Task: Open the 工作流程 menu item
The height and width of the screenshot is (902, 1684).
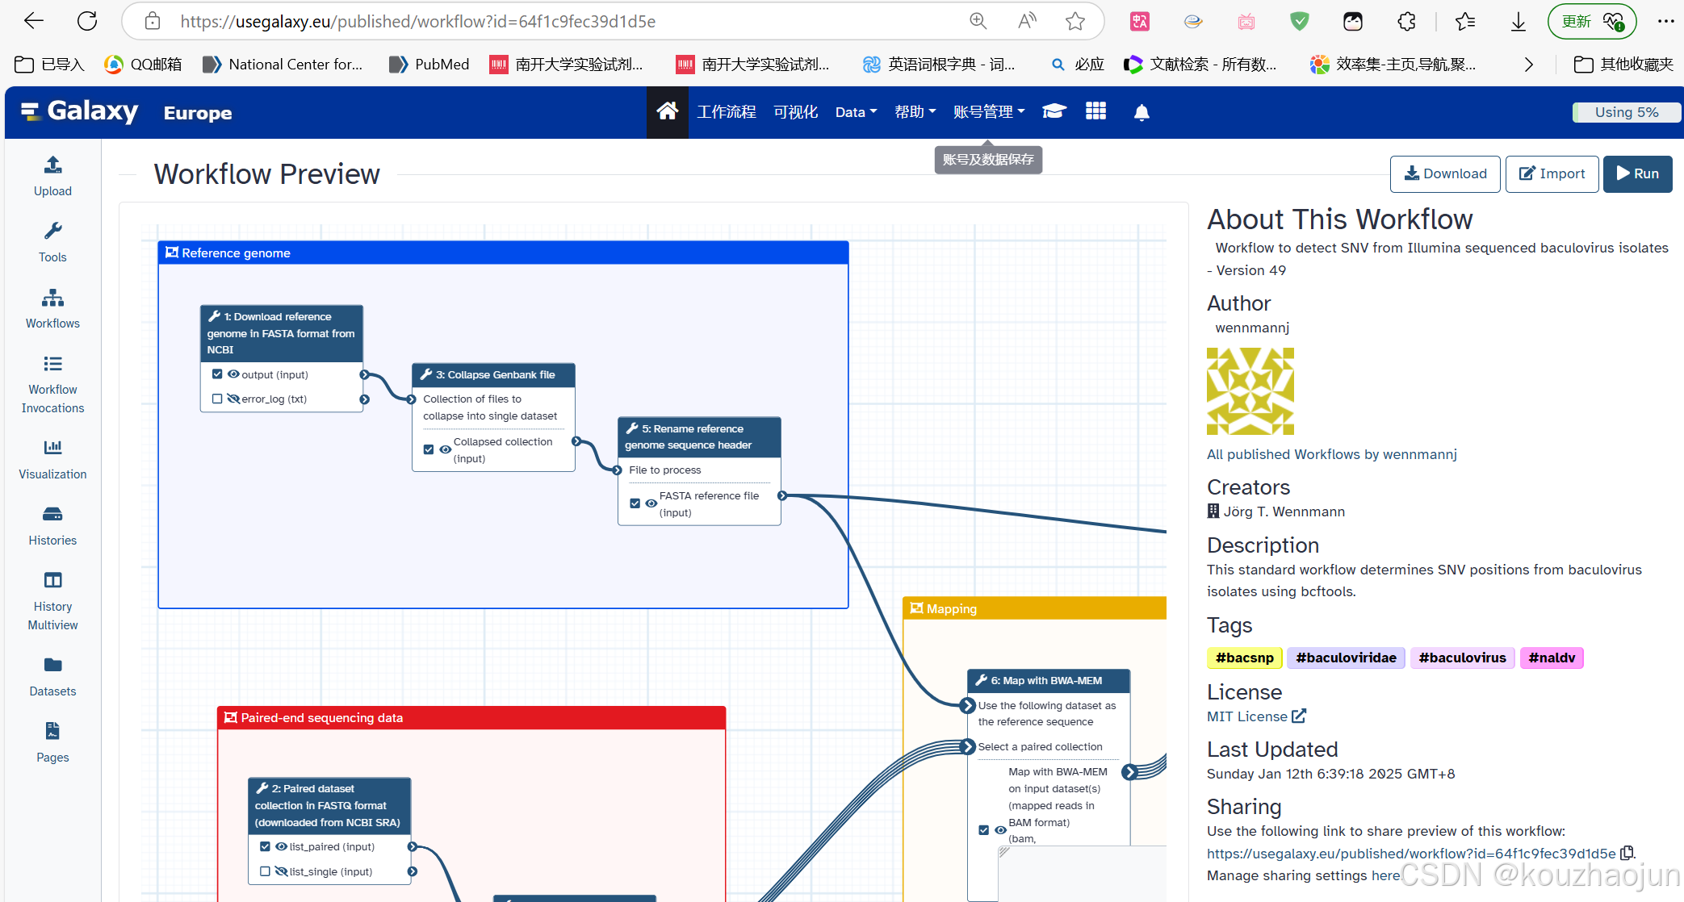Action: click(x=726, y=112)
